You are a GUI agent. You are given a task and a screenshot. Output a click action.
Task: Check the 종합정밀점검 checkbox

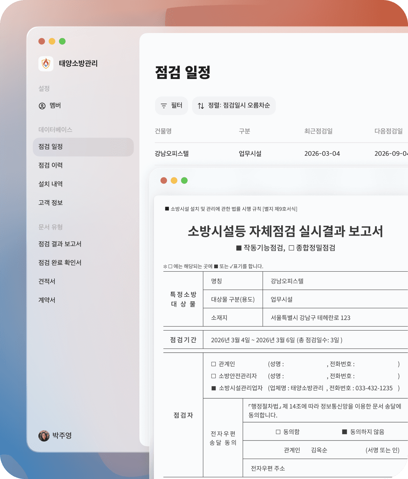tap(291, 248)
